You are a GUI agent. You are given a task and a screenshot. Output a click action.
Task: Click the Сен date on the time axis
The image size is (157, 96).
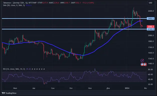click(53, 88)
